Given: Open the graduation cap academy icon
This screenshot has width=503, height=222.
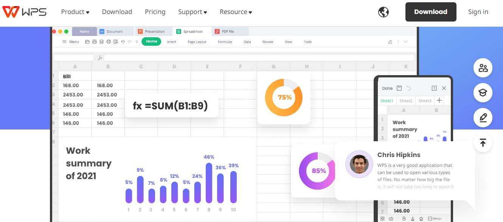Looking at the screenshot, I should 483,93.
